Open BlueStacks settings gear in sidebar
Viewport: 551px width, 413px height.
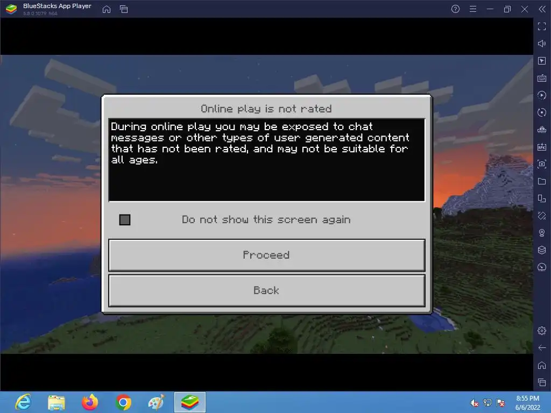(541, 331)
